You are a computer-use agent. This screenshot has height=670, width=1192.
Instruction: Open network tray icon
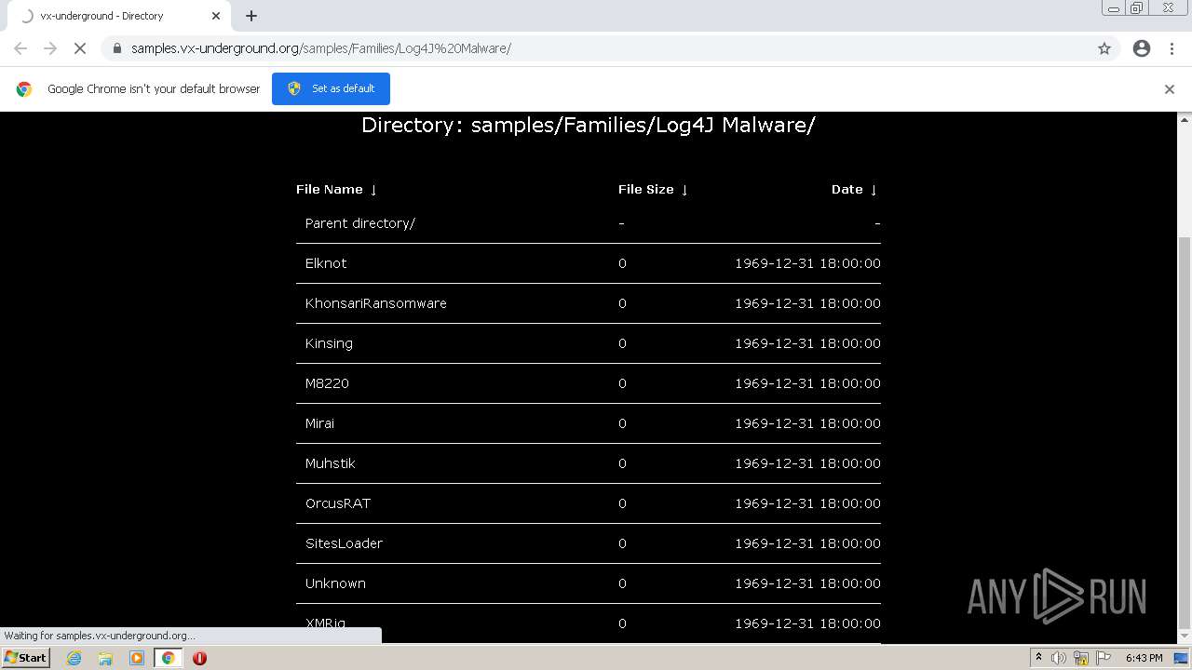click(1081, 658)
